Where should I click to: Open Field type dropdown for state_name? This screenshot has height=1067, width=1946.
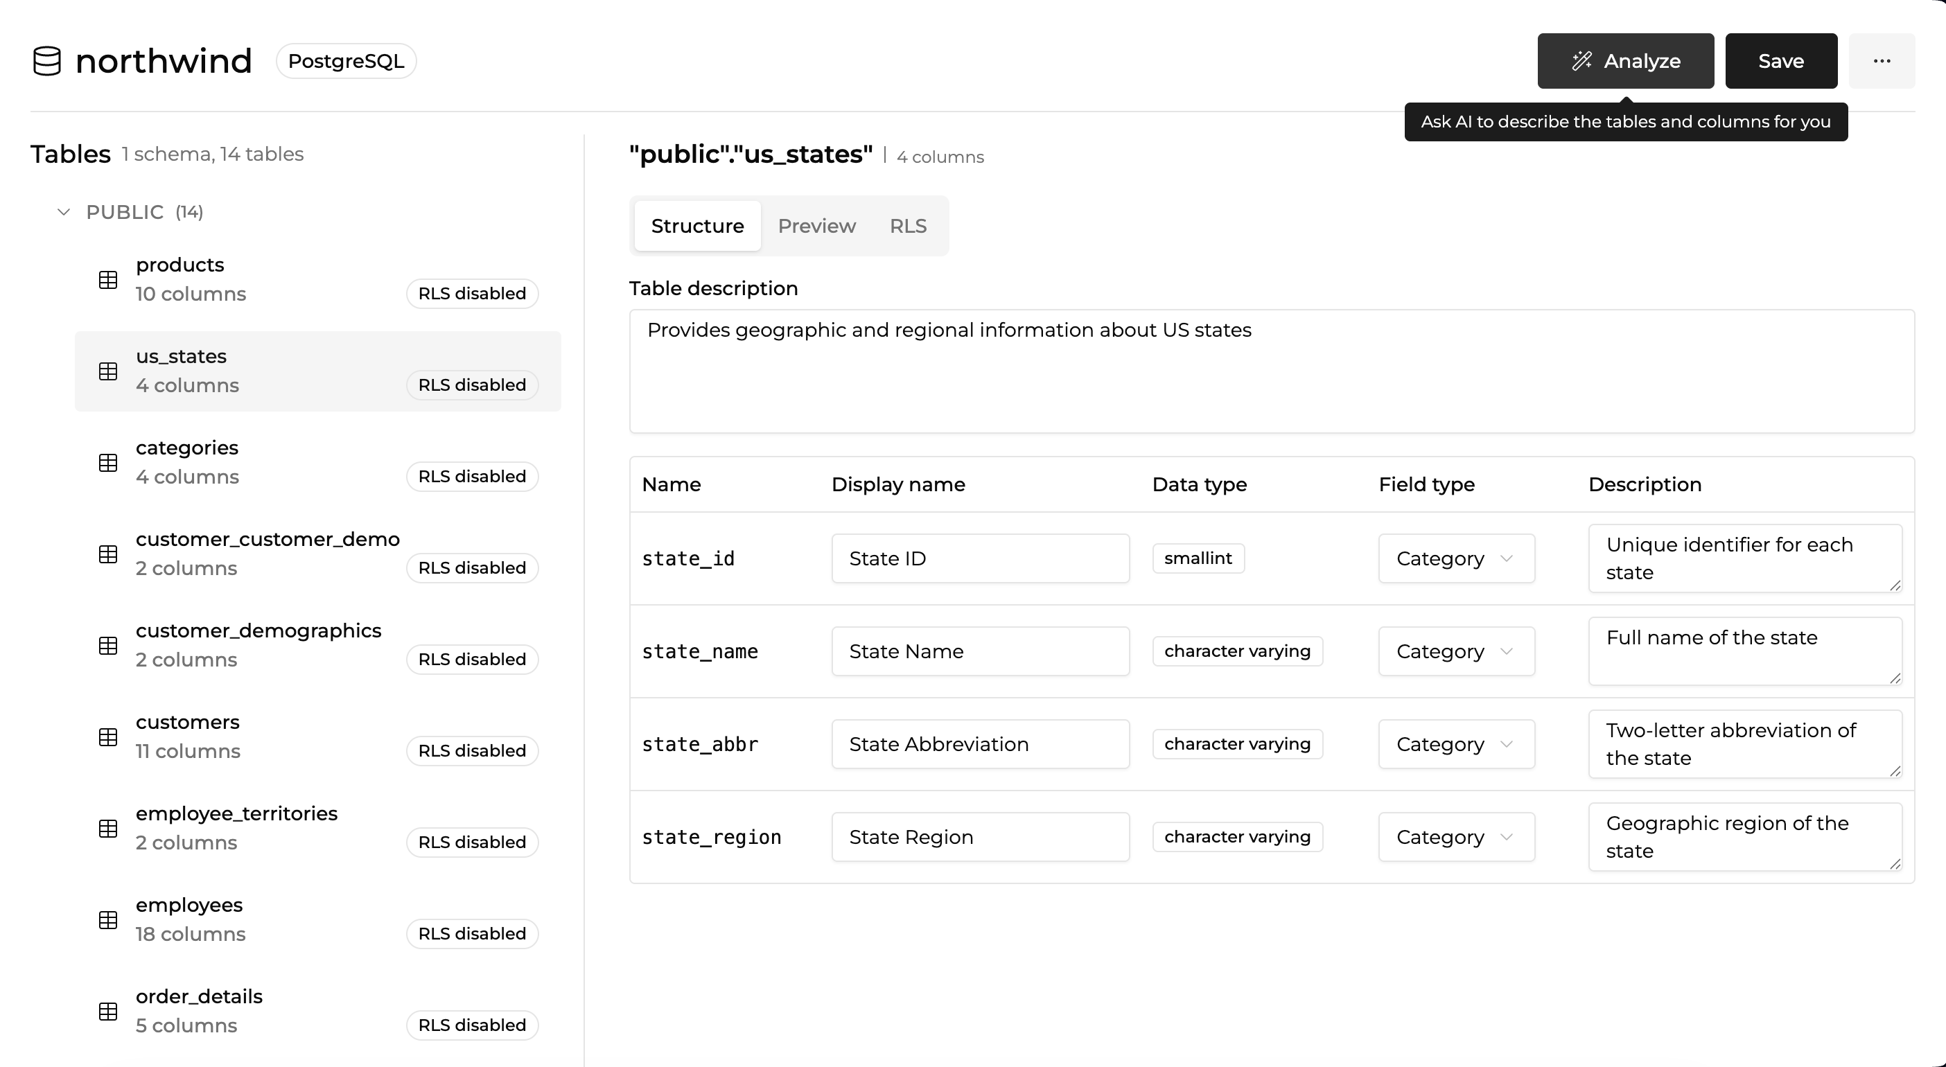1456,652
